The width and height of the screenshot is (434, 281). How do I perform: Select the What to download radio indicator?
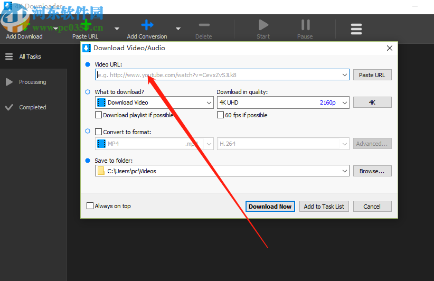point(88,92)
